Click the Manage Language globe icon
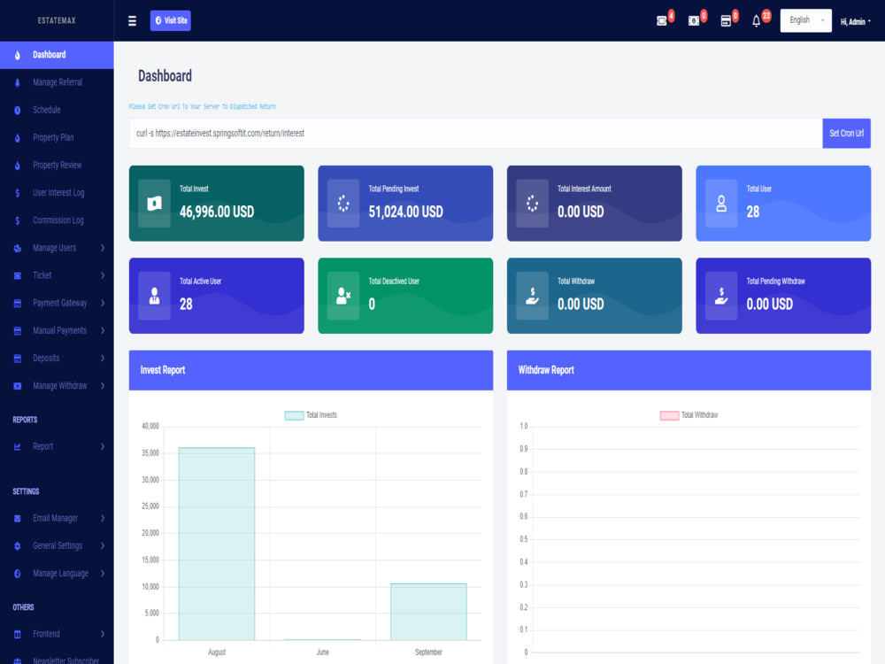Viewport: 885px width, 664px height. [x=18, y=574]
